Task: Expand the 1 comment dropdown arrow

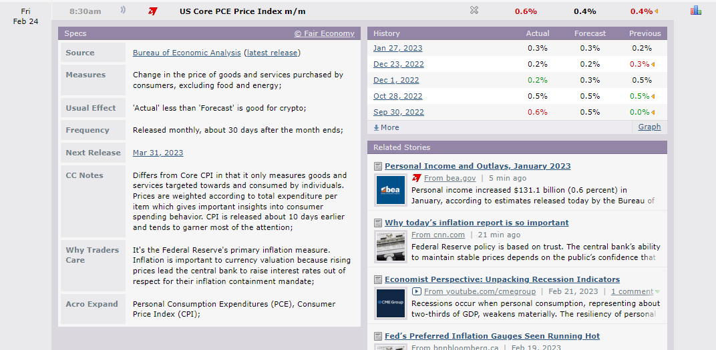Action: point(657,292)
